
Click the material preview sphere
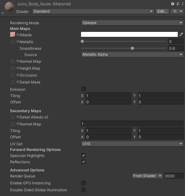9,7
